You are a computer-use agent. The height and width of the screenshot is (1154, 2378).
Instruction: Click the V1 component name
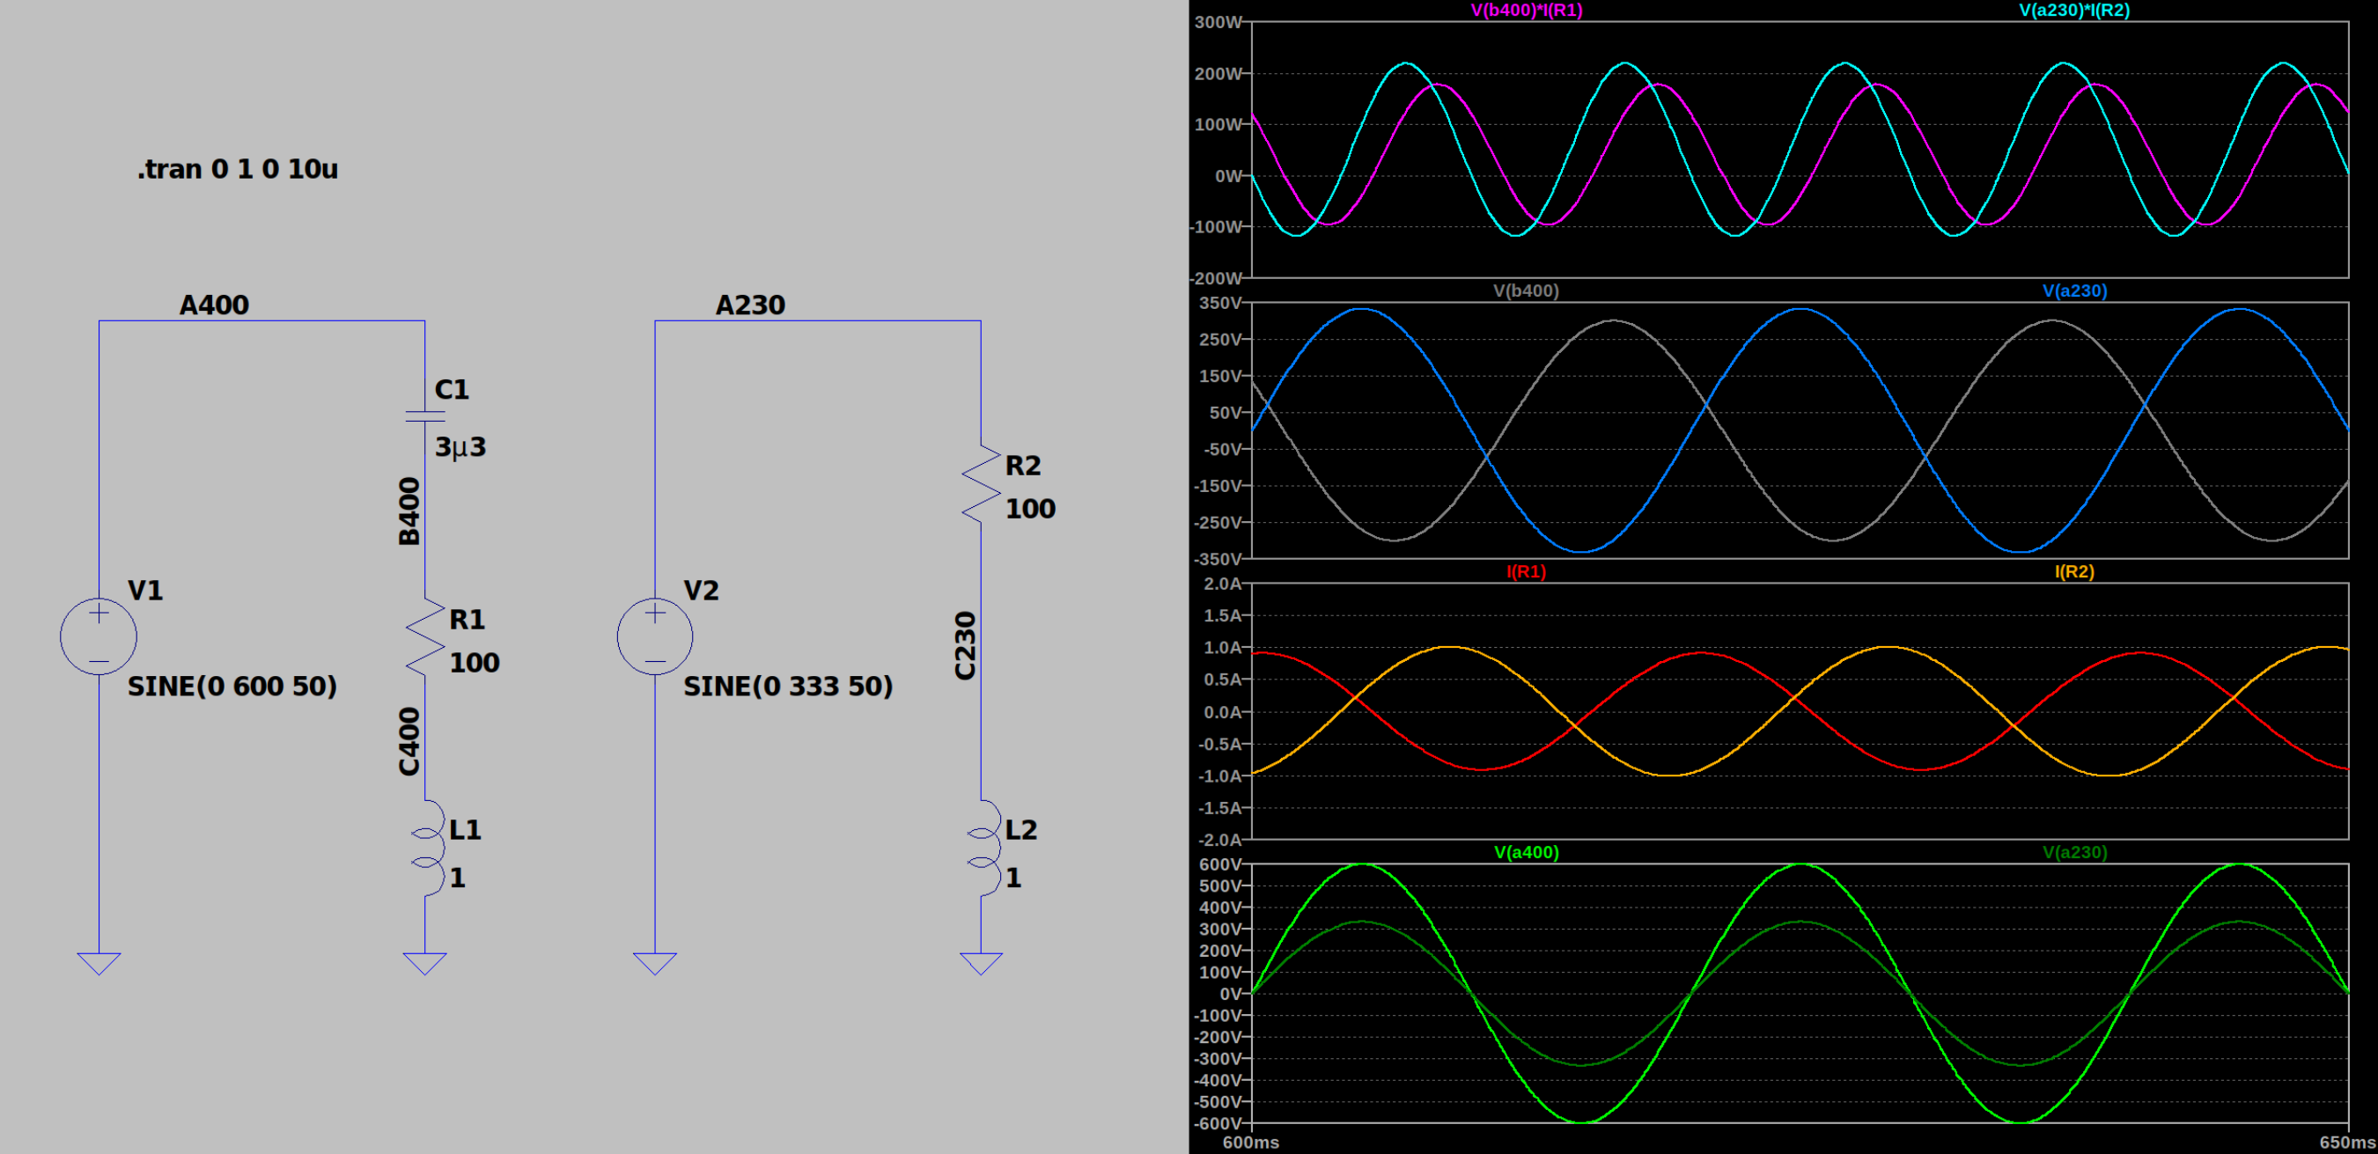pos(145,590)
